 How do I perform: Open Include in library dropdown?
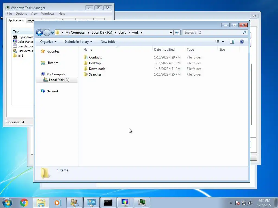[78, 42]
